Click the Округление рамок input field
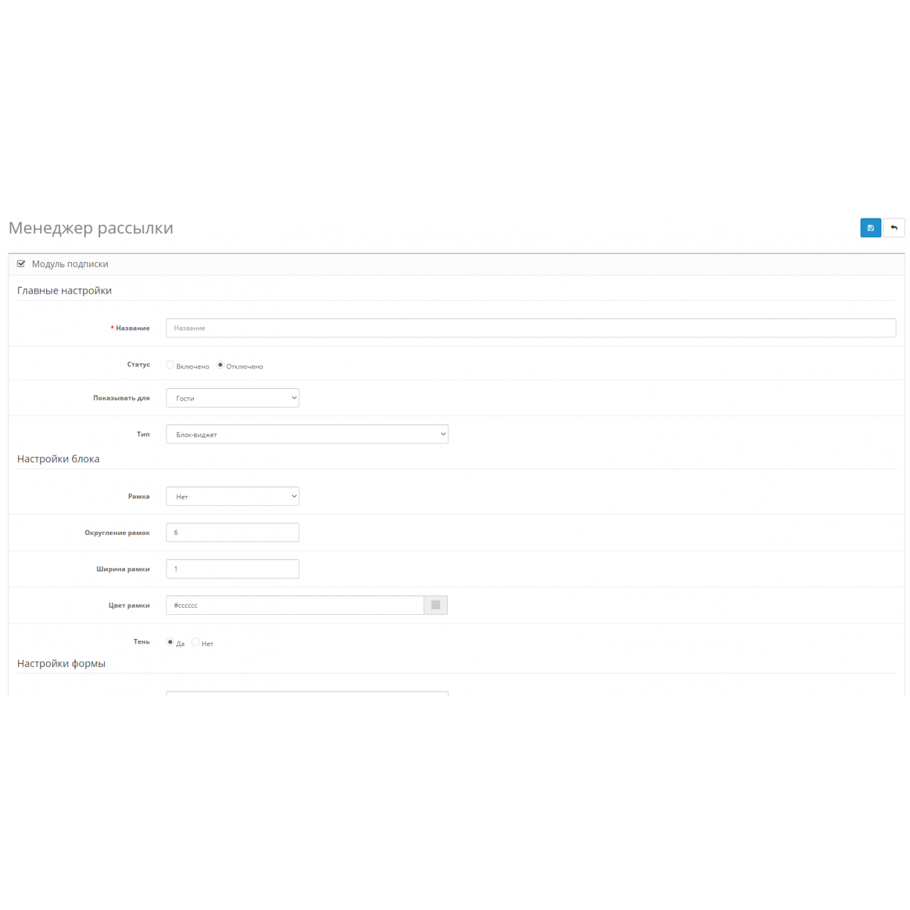 coord(232,533)
